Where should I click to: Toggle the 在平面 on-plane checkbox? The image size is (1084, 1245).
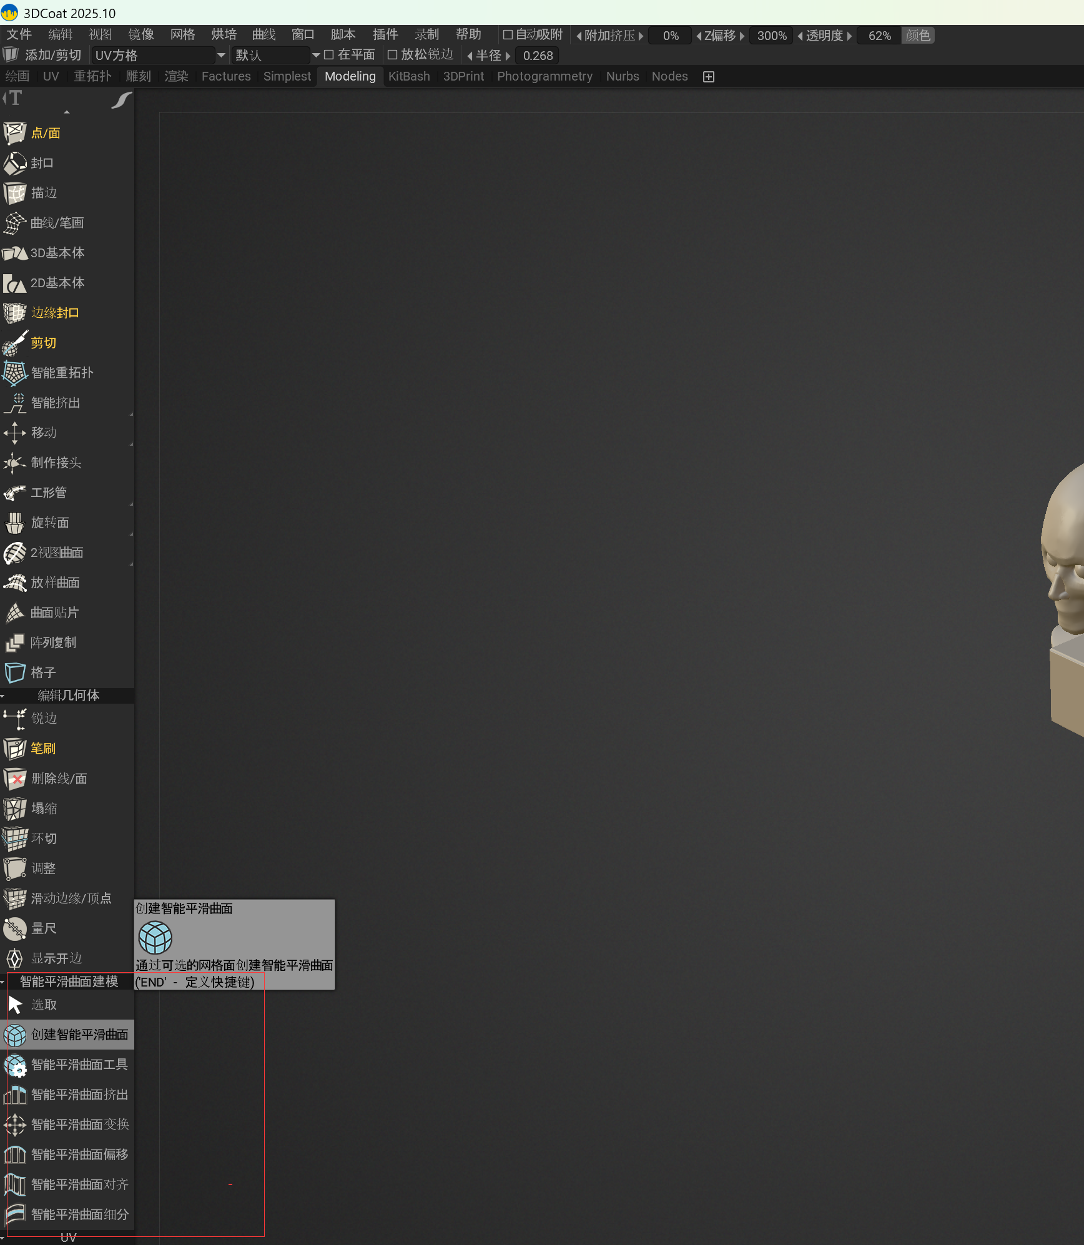[329, 56]
